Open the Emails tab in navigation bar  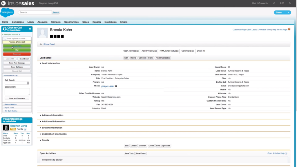tap(124, 22)
